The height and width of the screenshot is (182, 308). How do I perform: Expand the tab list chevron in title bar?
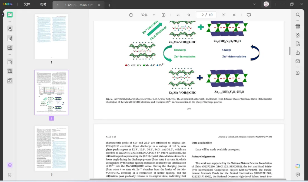pyautogui.click(x=254, y=4)
